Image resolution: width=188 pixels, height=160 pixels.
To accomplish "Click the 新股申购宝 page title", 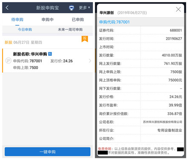I will tap(47, 8).
